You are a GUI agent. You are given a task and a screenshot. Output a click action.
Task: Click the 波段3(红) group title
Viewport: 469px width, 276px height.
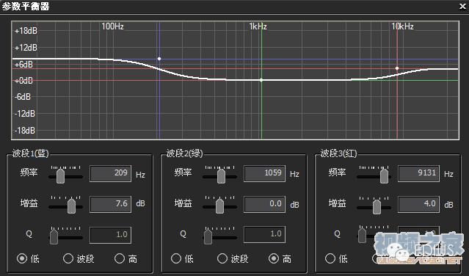[x=339, y=153]
